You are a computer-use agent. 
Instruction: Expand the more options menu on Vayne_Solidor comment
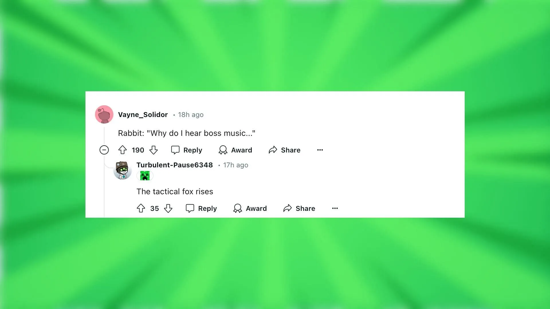click(320, 149)
